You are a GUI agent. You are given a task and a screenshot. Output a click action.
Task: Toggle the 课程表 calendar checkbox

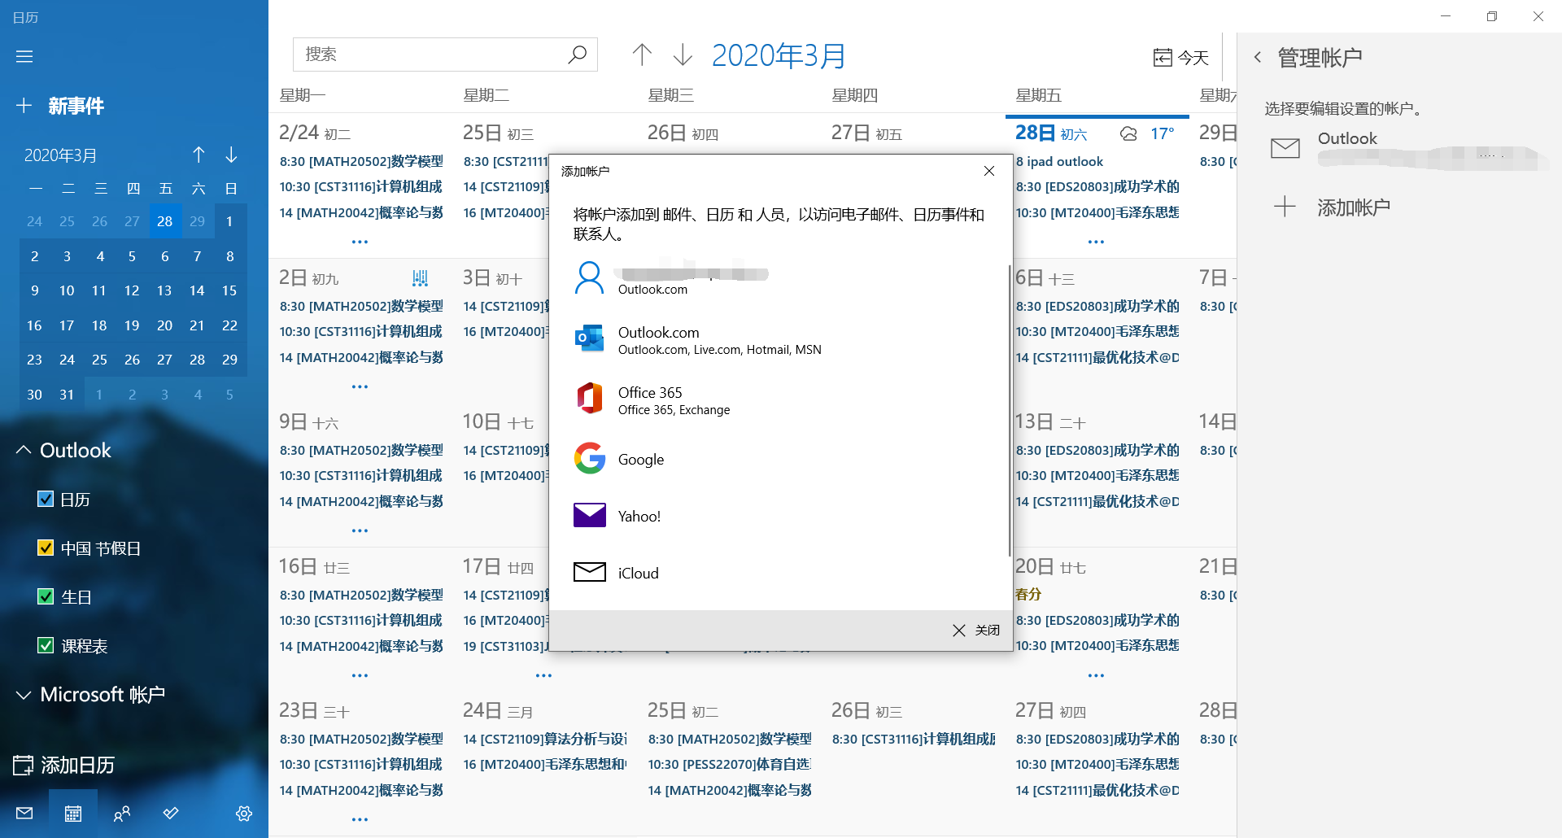click(x=46, y=645)
